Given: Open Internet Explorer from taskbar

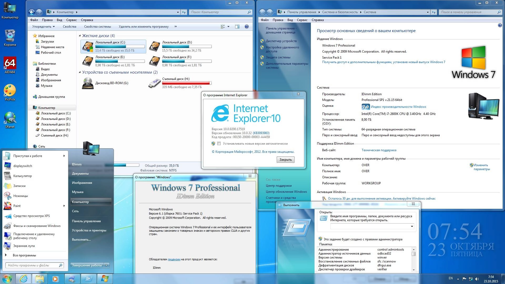Looking at the screenshot, I should 23,279.
